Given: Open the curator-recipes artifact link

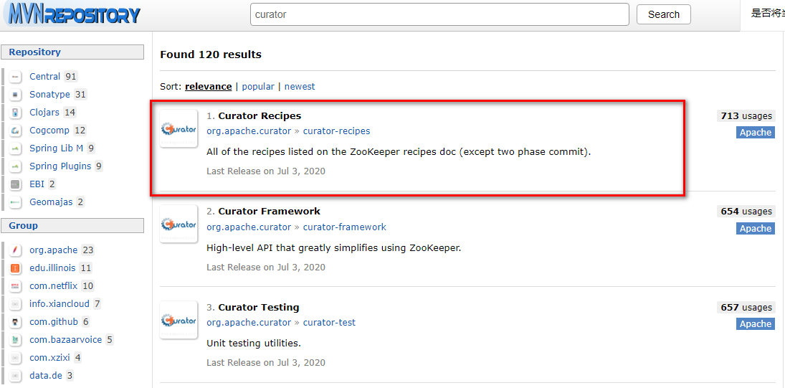Looking at the screenshot, I should [x=336, y=131].
